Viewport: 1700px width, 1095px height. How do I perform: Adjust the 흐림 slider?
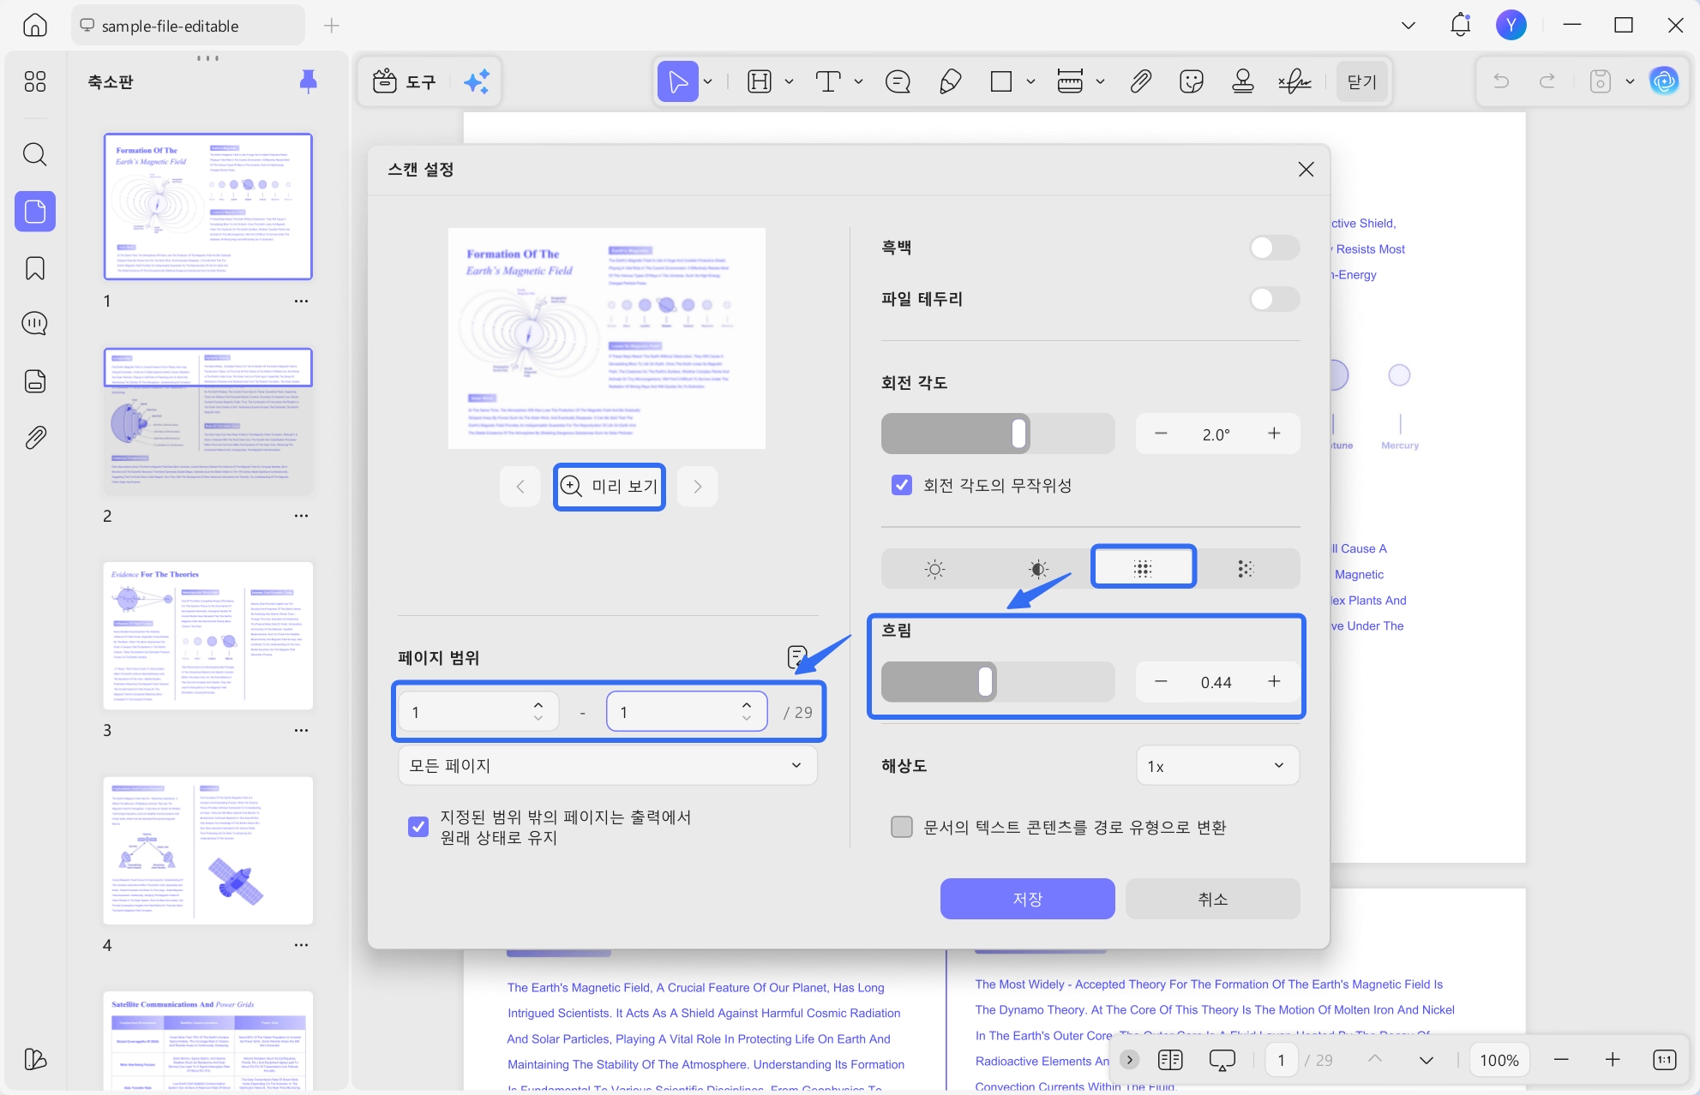point(998,682)
